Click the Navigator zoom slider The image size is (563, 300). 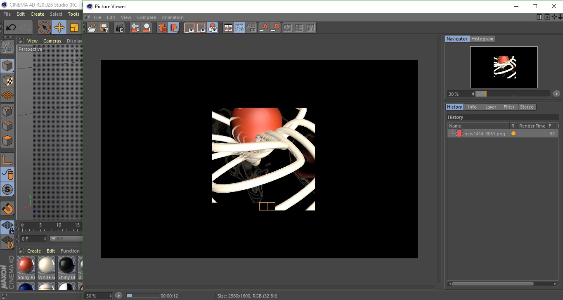point(512,94)
